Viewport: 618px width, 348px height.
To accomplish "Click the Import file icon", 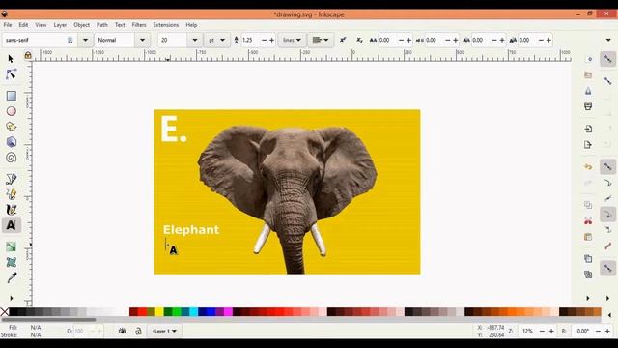I will coord(588,129).
